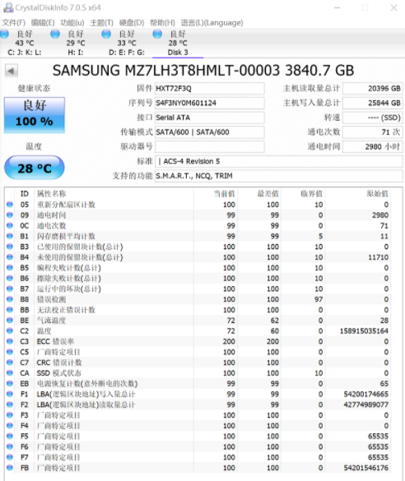The height and width of the screenshot is (481, 405).
Task: Select the D: E: F: G: disk tab
Action: tap(127, 43)
